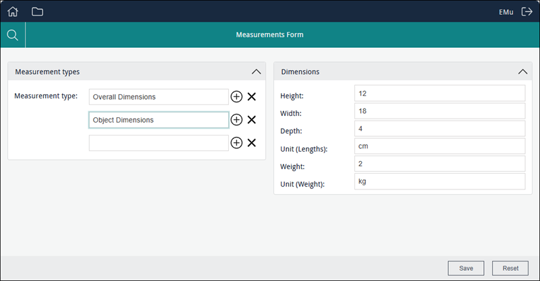Viewport: 540px width, 281px height.
Task: Go to the Home icon
Action: tap(13, 11)
